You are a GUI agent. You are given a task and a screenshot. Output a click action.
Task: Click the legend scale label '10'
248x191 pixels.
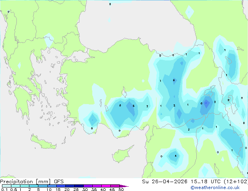point(49,189)
